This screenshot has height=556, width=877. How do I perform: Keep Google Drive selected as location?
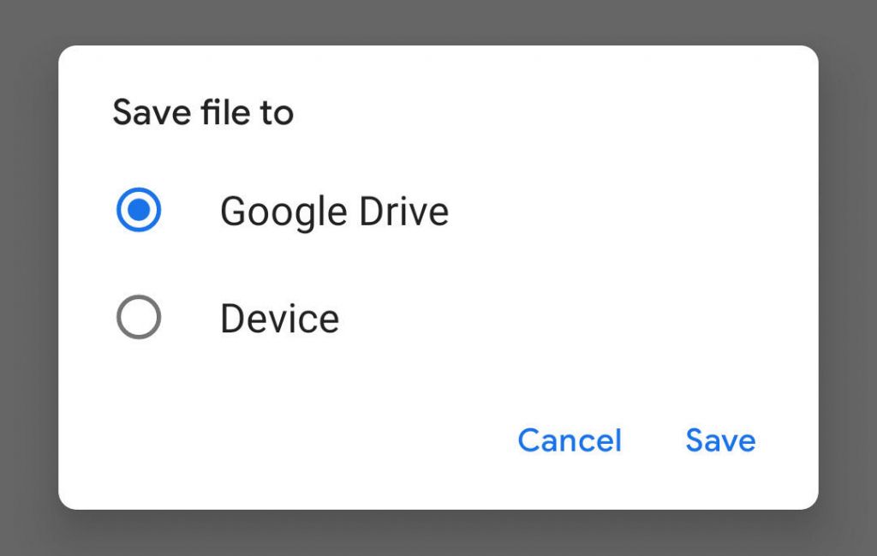[139, 211]
